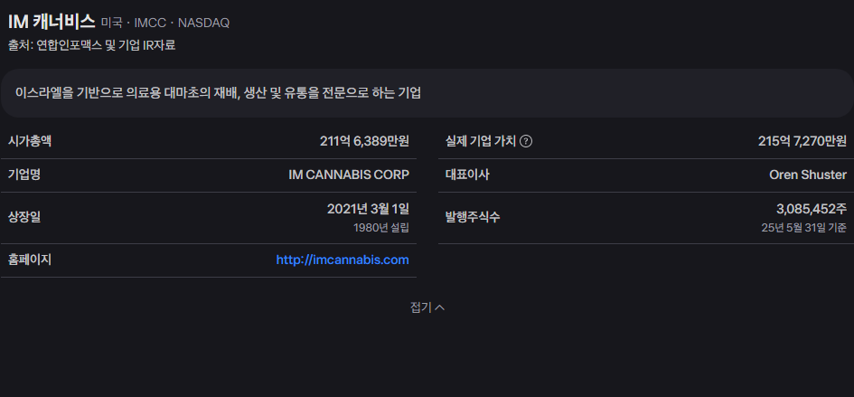Select the 시가총액 label
This screenshot has width=854, height=397.
point(30,141)
